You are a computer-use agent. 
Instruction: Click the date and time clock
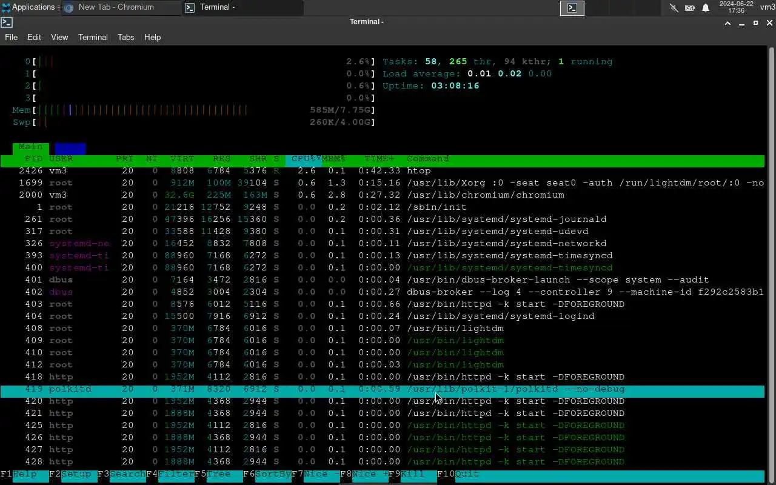coord(736,7)
